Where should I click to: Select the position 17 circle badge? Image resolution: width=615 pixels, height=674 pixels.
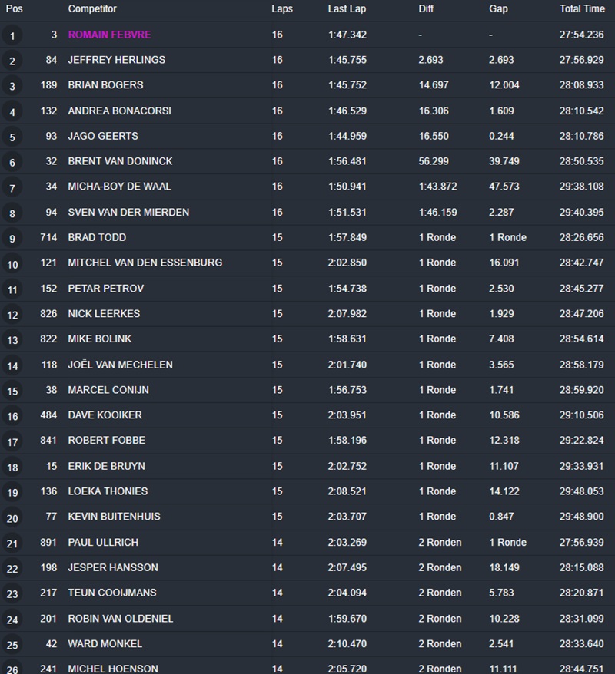click(x=12, y=441)
